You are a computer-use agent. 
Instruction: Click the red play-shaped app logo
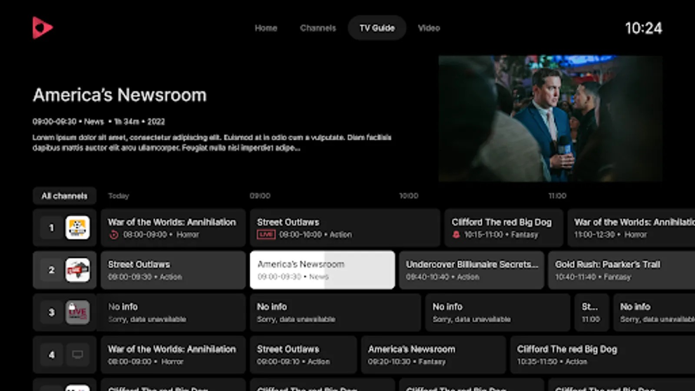coord(42,28)
